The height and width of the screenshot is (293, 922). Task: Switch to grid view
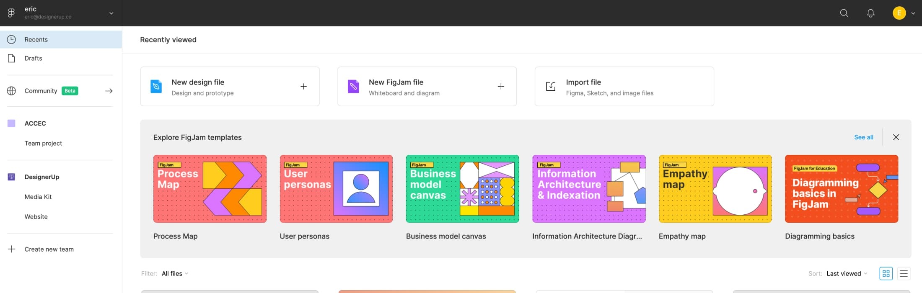point(886,273)
